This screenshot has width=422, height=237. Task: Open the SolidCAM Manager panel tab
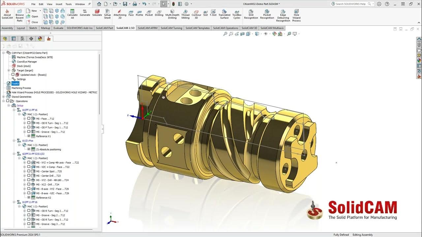pyautogui.click(x=49, y=39)
